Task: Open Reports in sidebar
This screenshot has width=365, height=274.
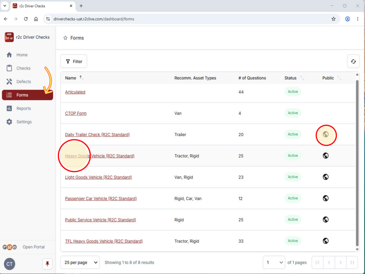Action: coord(27,108)
